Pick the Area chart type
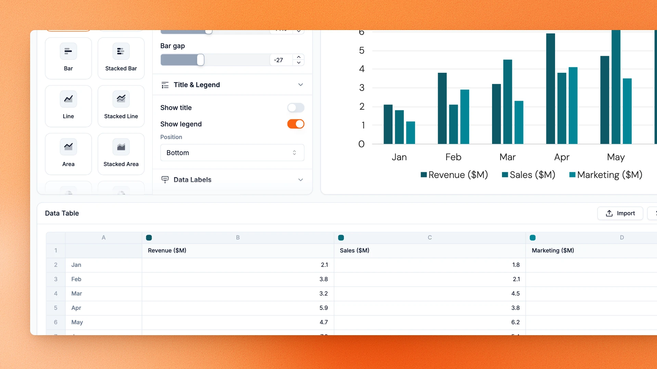The width and height of the screenshot is (657, 369). 68,154
